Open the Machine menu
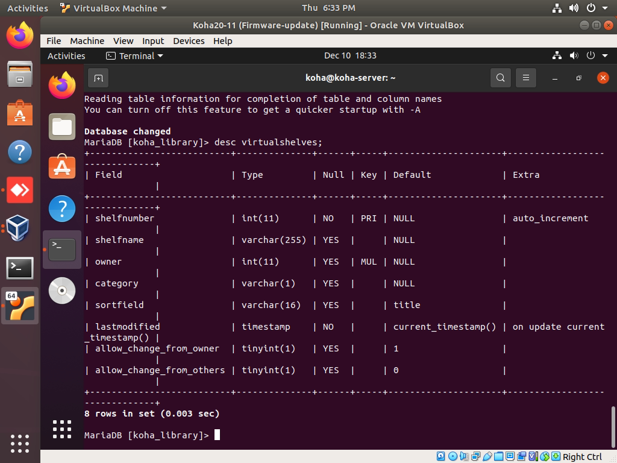 [x=87, y=40]
